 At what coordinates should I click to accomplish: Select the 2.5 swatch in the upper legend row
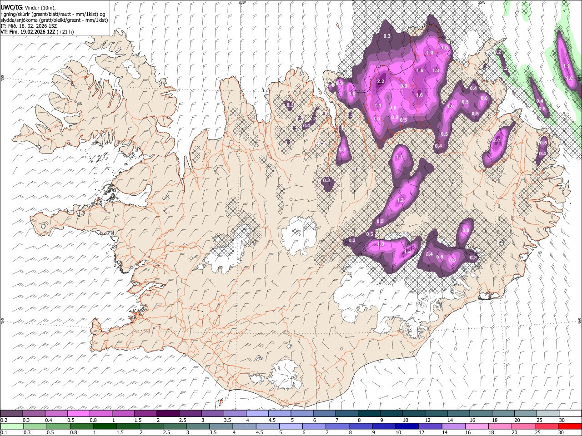click(190, 413)
